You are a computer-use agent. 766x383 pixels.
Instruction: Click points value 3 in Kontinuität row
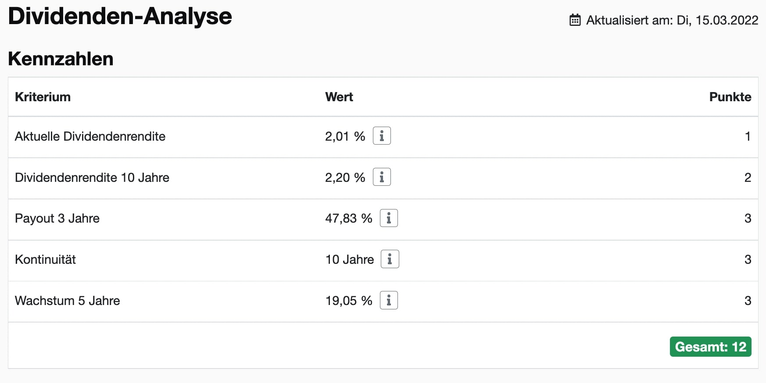tap(748, 259)
